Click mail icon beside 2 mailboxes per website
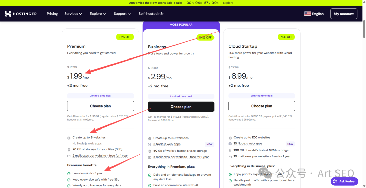 click(69, 156)
